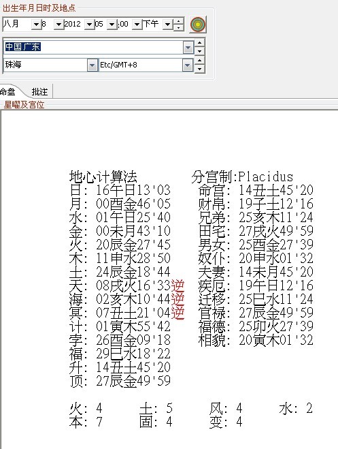Select the 天: 08戌火16'33 retrograde row
This screenshot has width=338, height=449.
(x=127, y=285)
